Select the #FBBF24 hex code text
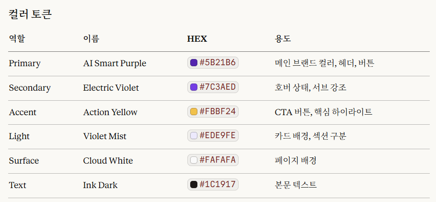Viewport: 436px width, 202px height. tap(218, 112)
